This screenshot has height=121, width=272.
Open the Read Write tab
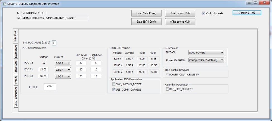tap(16, 67)
